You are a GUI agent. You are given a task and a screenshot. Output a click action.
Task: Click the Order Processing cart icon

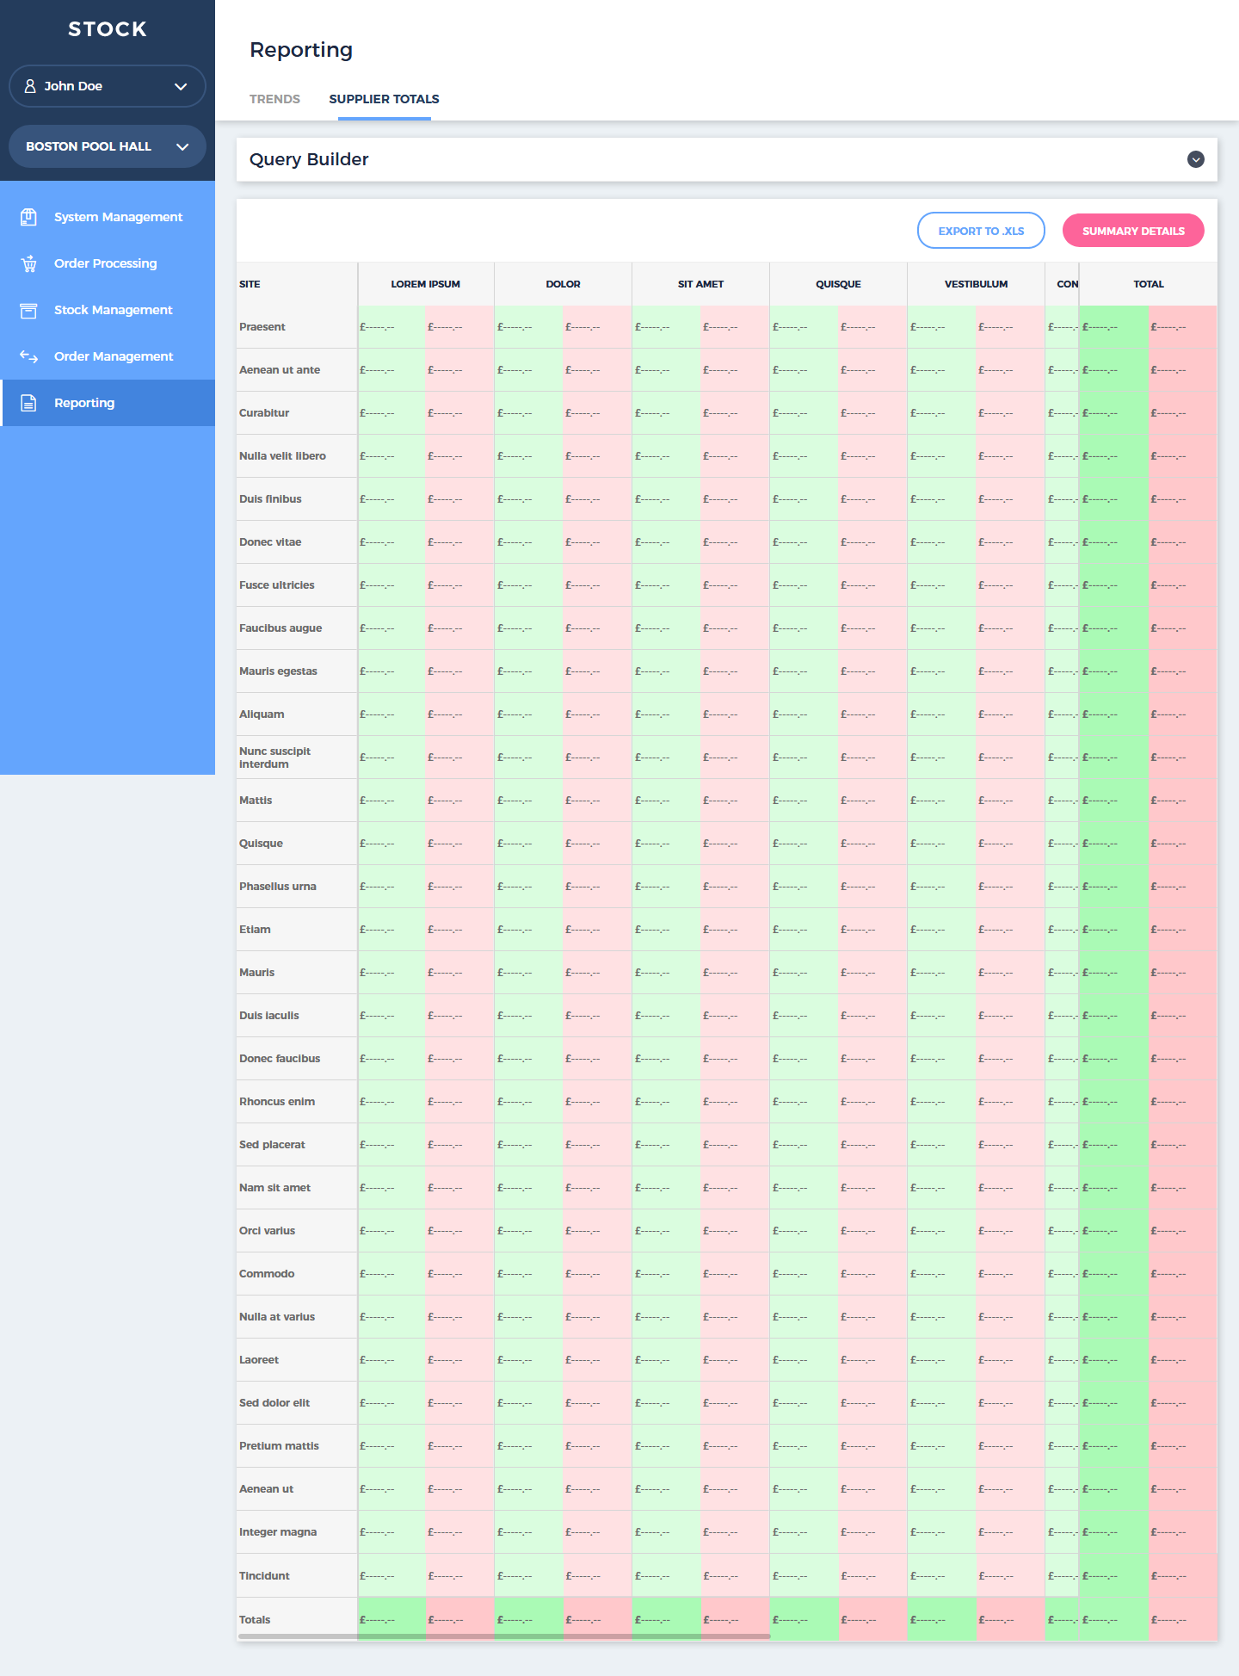coord(28,263)
